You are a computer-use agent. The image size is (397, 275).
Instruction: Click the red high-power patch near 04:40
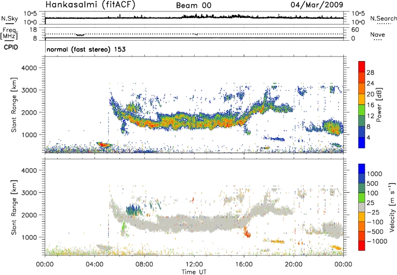(105, 144)
